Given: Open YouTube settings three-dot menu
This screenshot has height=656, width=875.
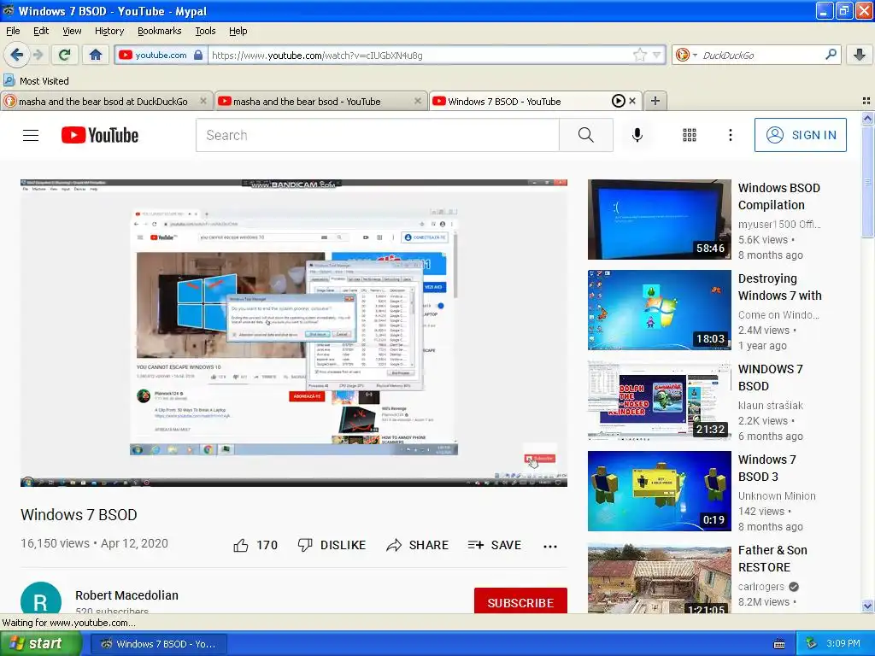Looking at the screenshot, I should tap(730, 135).
